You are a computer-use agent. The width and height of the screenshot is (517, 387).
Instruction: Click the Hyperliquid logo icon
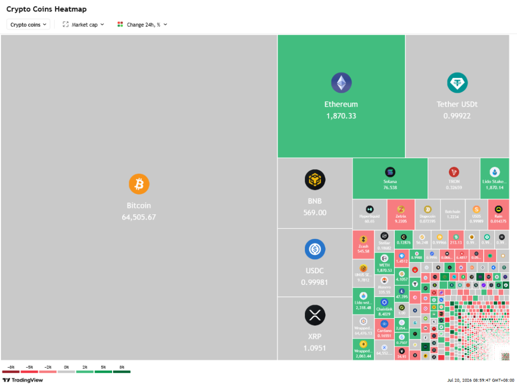click(x=370, y=209)
